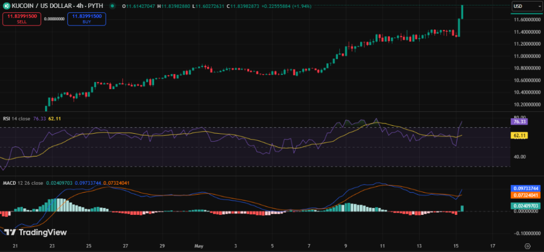This screenshot has width=544, height=252.
Task: Click the KuCoin logo icon beside the symbol
Action: pos(5,6)
